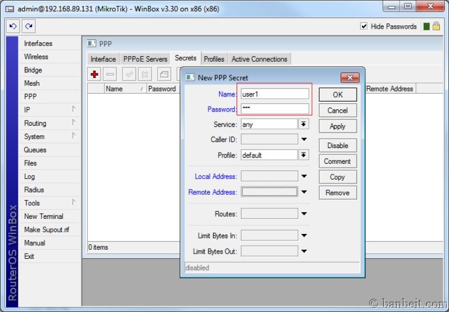Click the Copy button

click(338, 177)
